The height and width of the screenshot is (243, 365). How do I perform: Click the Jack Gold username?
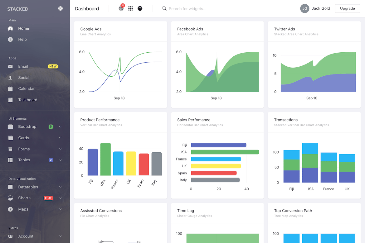321,8
